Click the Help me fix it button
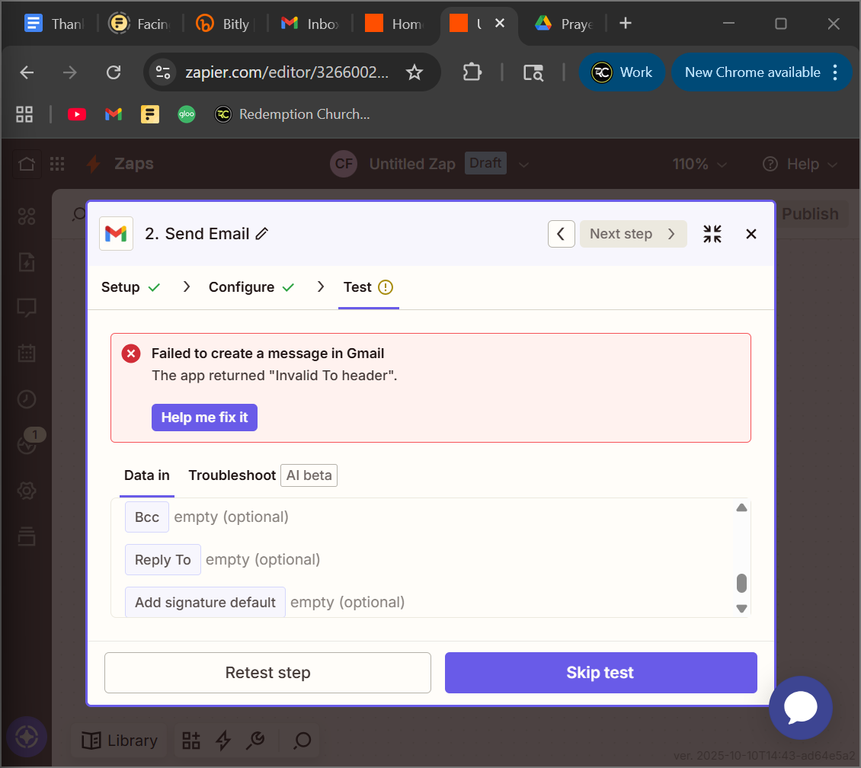Screen dimensions: 861x768 pyautogui.click(x=204, y=418)
